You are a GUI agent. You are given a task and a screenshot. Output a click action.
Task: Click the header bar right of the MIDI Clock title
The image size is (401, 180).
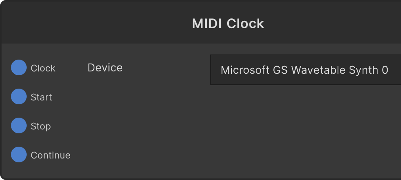click(x=332, y=23)
